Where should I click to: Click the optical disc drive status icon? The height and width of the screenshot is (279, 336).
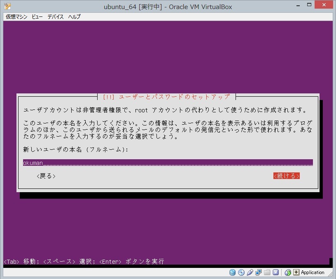pyautogui.click(x=241, y=272)
